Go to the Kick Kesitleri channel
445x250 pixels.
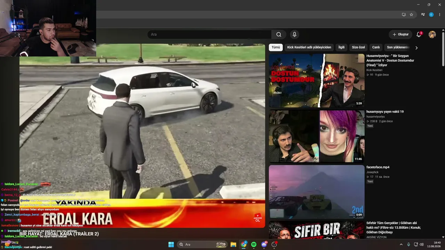(x=374, y=70)
